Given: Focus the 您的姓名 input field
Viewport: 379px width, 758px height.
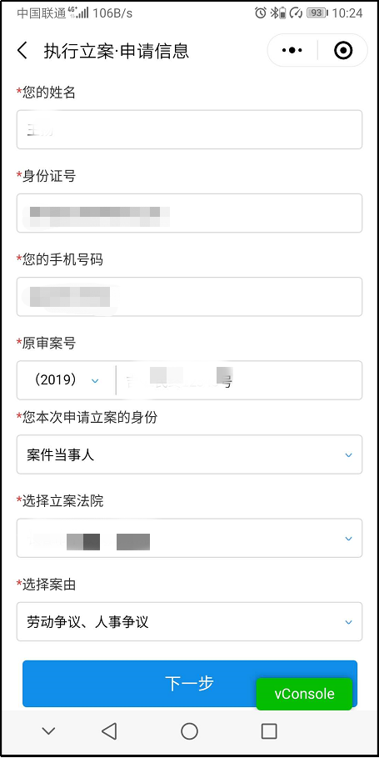Looking at the screenshot, I should (189, 129).
